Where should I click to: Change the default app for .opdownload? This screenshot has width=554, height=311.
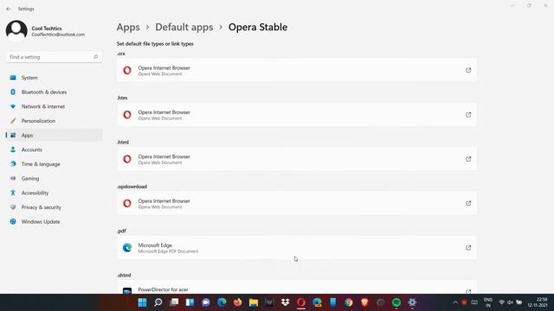pyautogui.click(x=297, y=204)
